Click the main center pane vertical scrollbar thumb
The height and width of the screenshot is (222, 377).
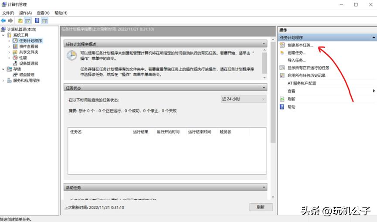[x=273, y=92]
